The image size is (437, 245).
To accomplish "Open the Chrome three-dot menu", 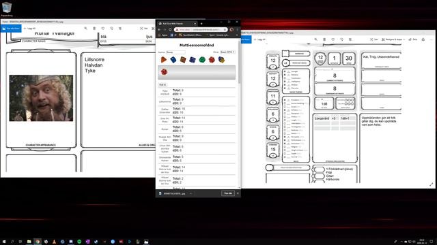I will click(237, 29).
